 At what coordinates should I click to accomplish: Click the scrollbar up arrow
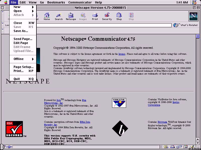point(198,139)
